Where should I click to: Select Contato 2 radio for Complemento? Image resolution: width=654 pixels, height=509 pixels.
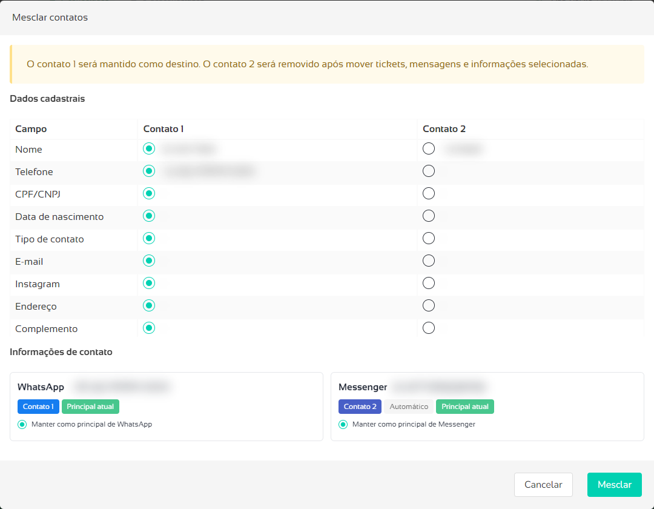point(428,328)
